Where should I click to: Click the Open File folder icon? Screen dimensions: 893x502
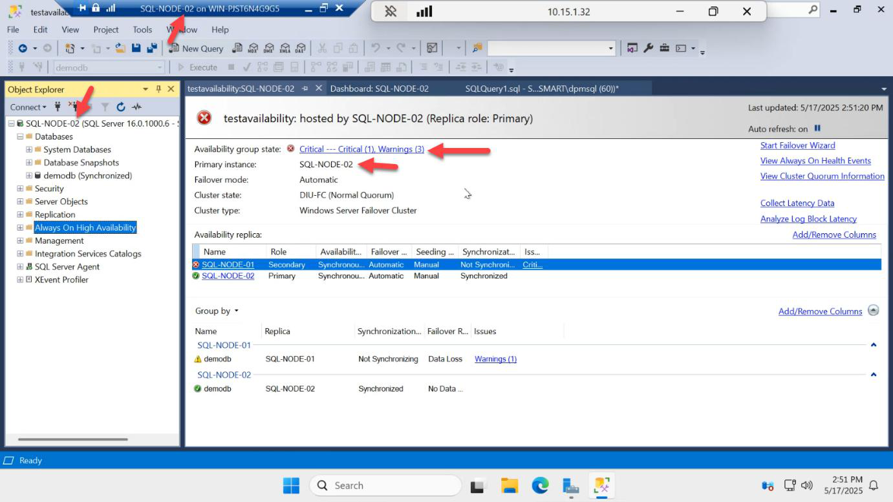point(120,48)
